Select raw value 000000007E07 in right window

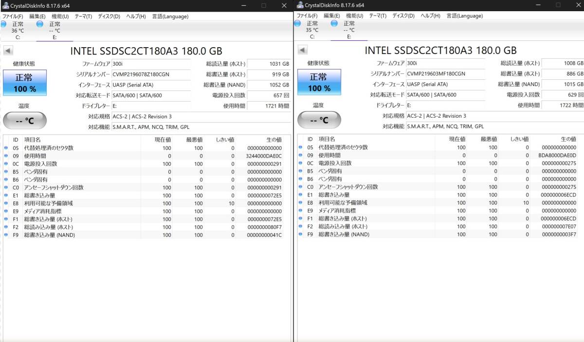click(x=559, y=227)
